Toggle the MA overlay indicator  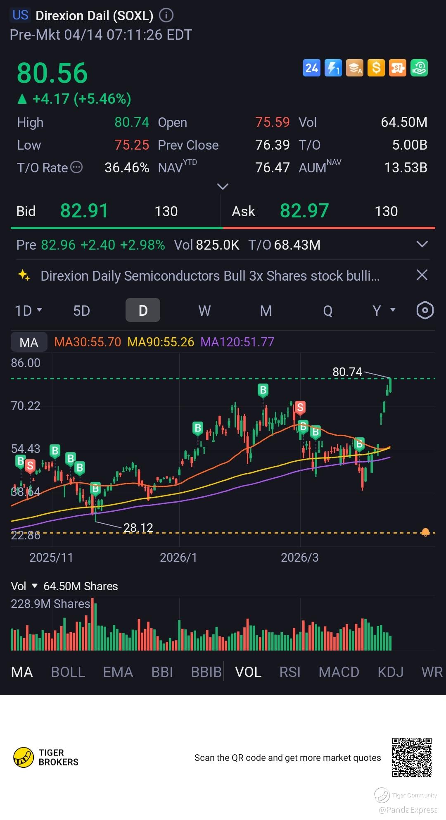pyautogui.click(x=22, y=672)
